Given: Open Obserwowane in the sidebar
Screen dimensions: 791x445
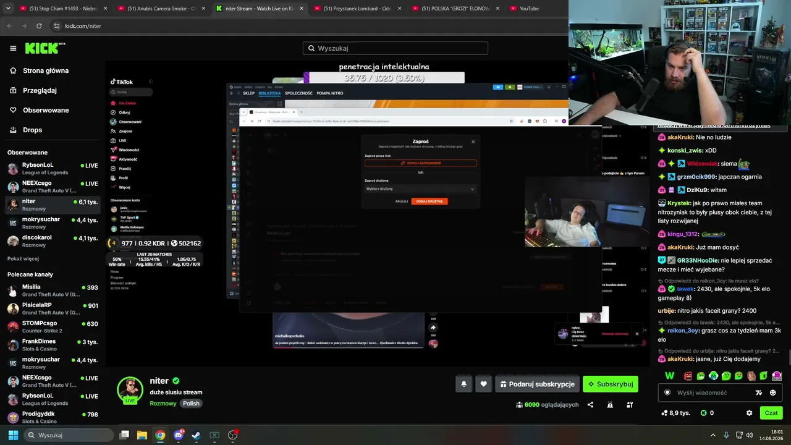Looking at the screenshot, I should tap(46, 110).
